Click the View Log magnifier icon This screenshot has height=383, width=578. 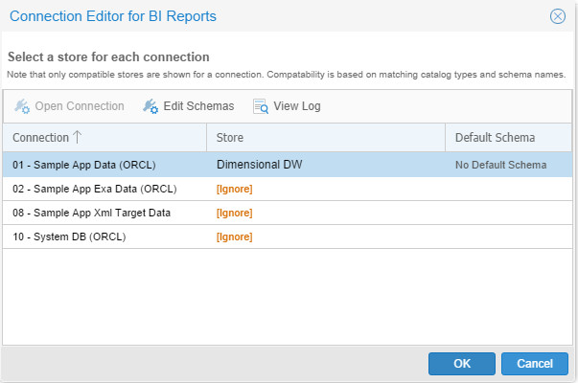pos(261,106)
